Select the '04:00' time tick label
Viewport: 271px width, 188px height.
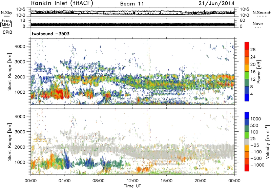tap(64, 181)
